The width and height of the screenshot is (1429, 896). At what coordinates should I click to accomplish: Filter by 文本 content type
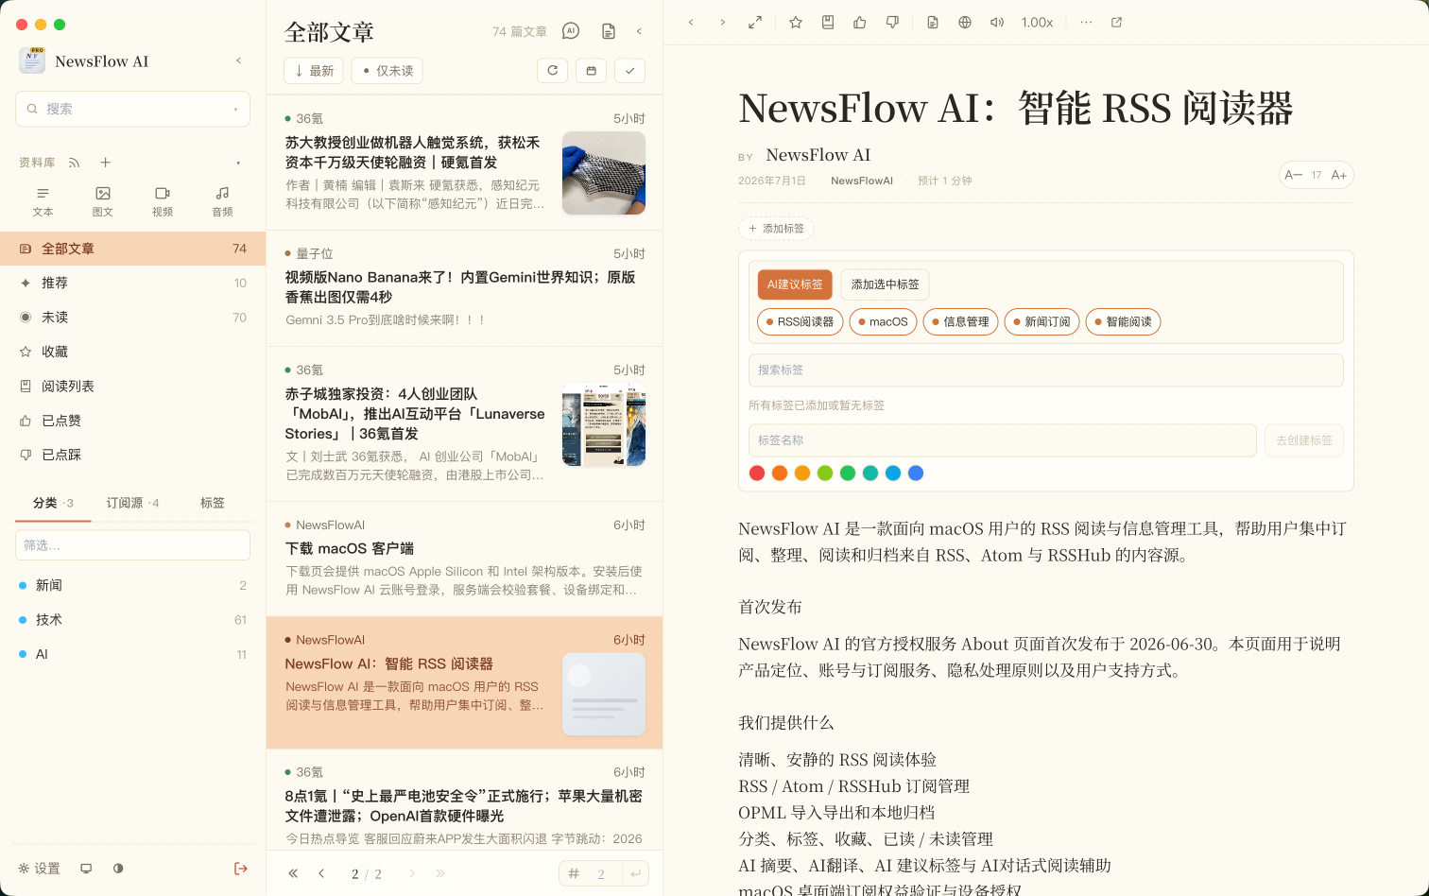pos(43,201)
